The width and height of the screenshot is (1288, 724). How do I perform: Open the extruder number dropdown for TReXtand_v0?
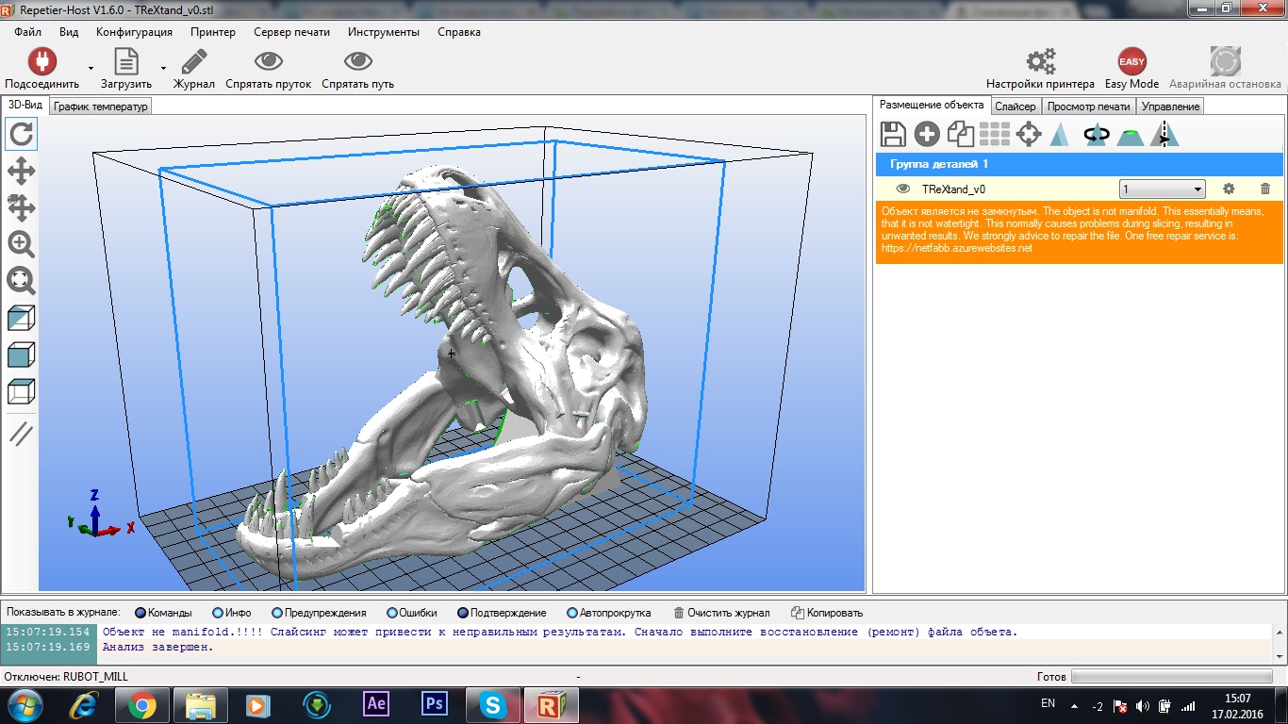[1162, 189]
